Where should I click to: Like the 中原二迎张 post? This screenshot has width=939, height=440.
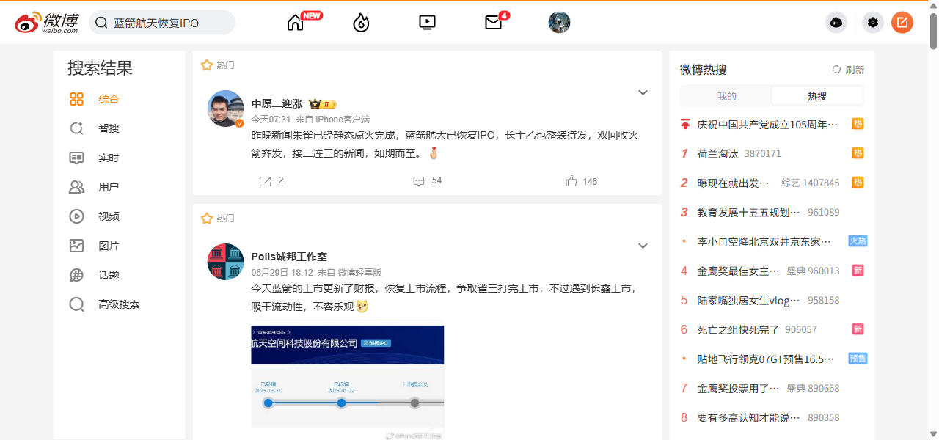point(571,180)
